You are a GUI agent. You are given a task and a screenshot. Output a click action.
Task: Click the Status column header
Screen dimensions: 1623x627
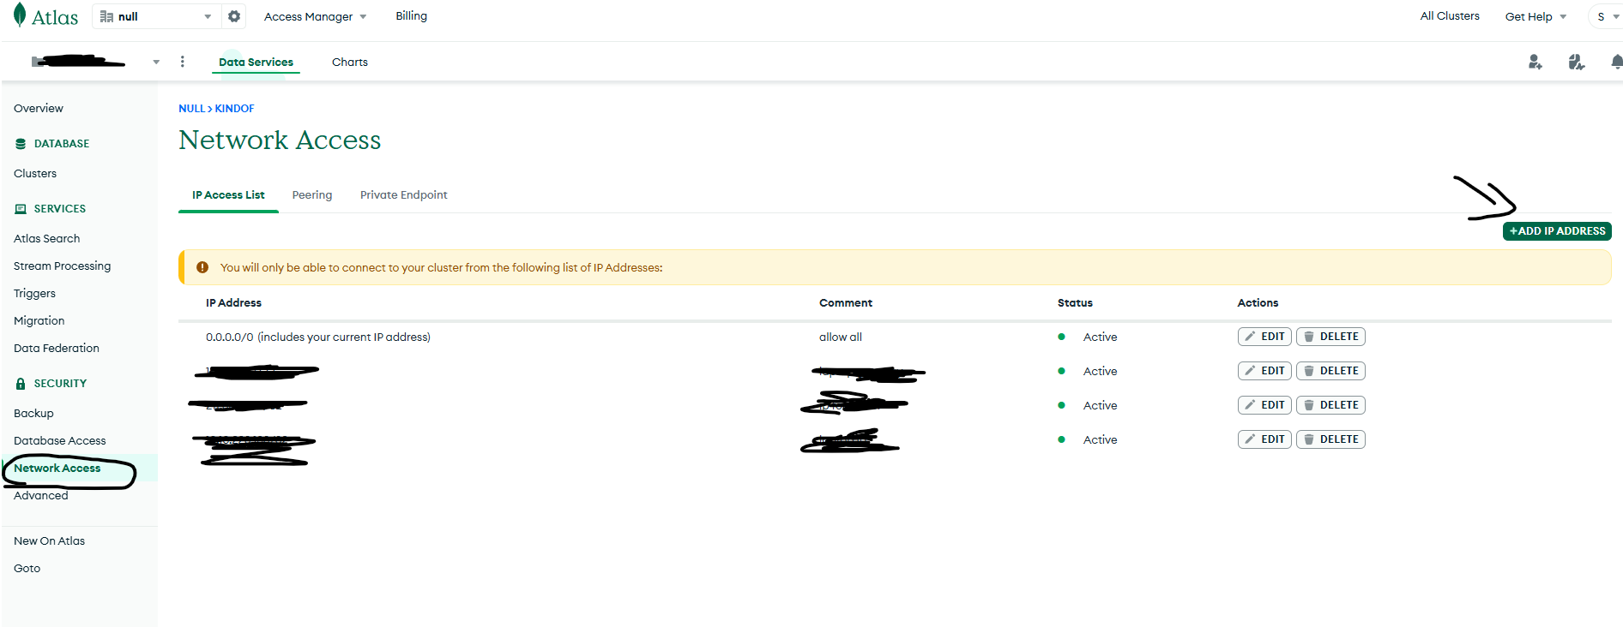tap(1075, 303)
